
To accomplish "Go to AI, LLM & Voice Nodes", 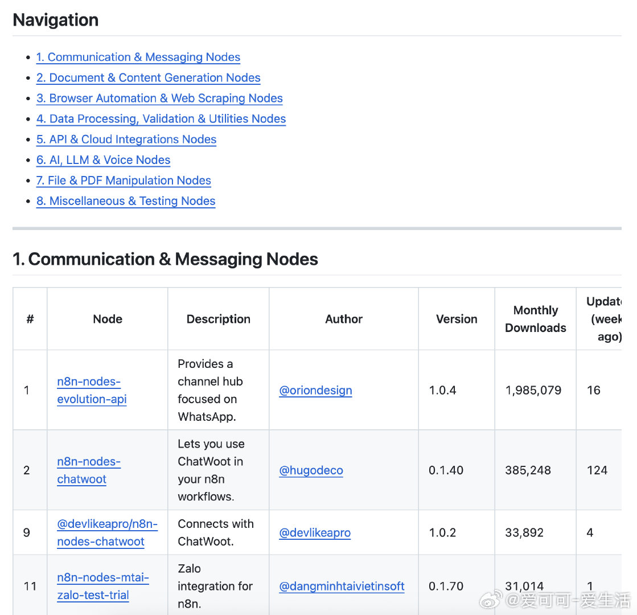I will click(103, 160).
